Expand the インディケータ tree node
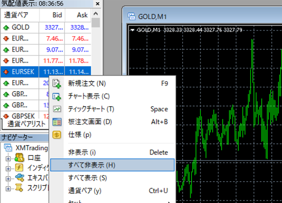The width and height of the screenshot is (282, 203). point(8,169)
